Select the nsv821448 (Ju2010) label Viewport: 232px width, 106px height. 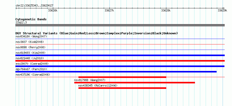click(x=30, y=58)
